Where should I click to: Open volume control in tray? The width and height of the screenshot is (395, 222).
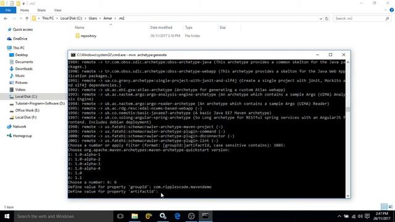click(x=360, y=216)
